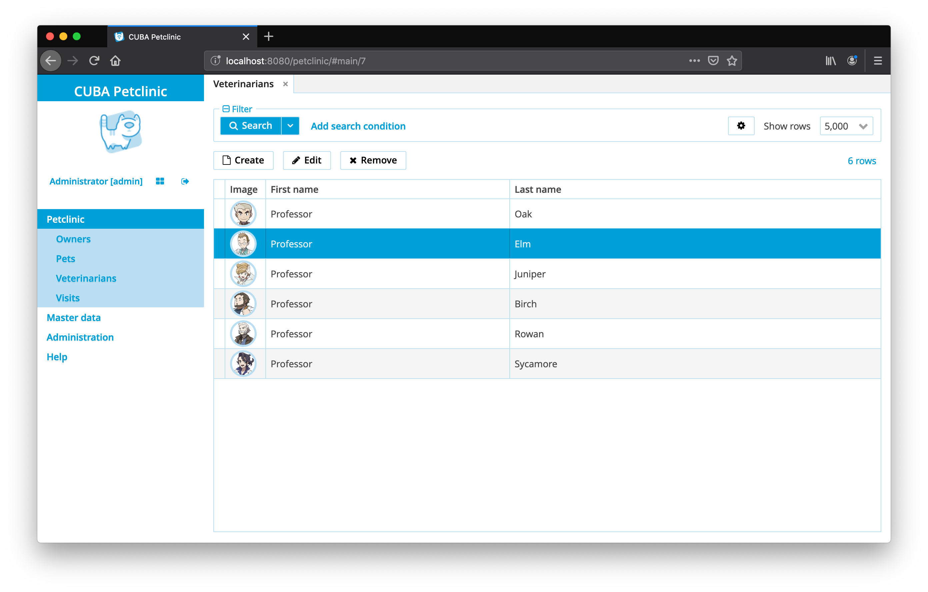Click Administrator [admin] user link
Screen dimensions: 928x592
pyautogui.click(x=96, y=181)
